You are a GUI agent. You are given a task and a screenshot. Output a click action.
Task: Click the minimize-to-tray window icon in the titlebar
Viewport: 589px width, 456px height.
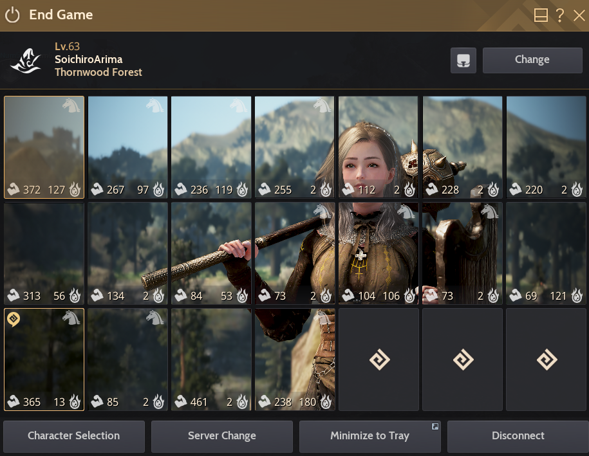pos(539,14)
